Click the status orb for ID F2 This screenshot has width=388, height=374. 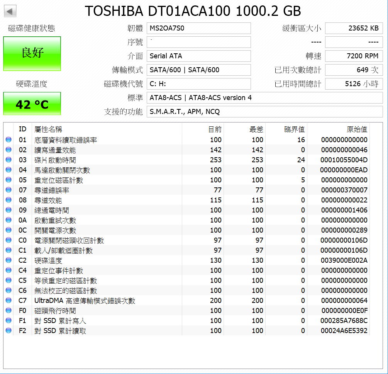coord(8,330)
